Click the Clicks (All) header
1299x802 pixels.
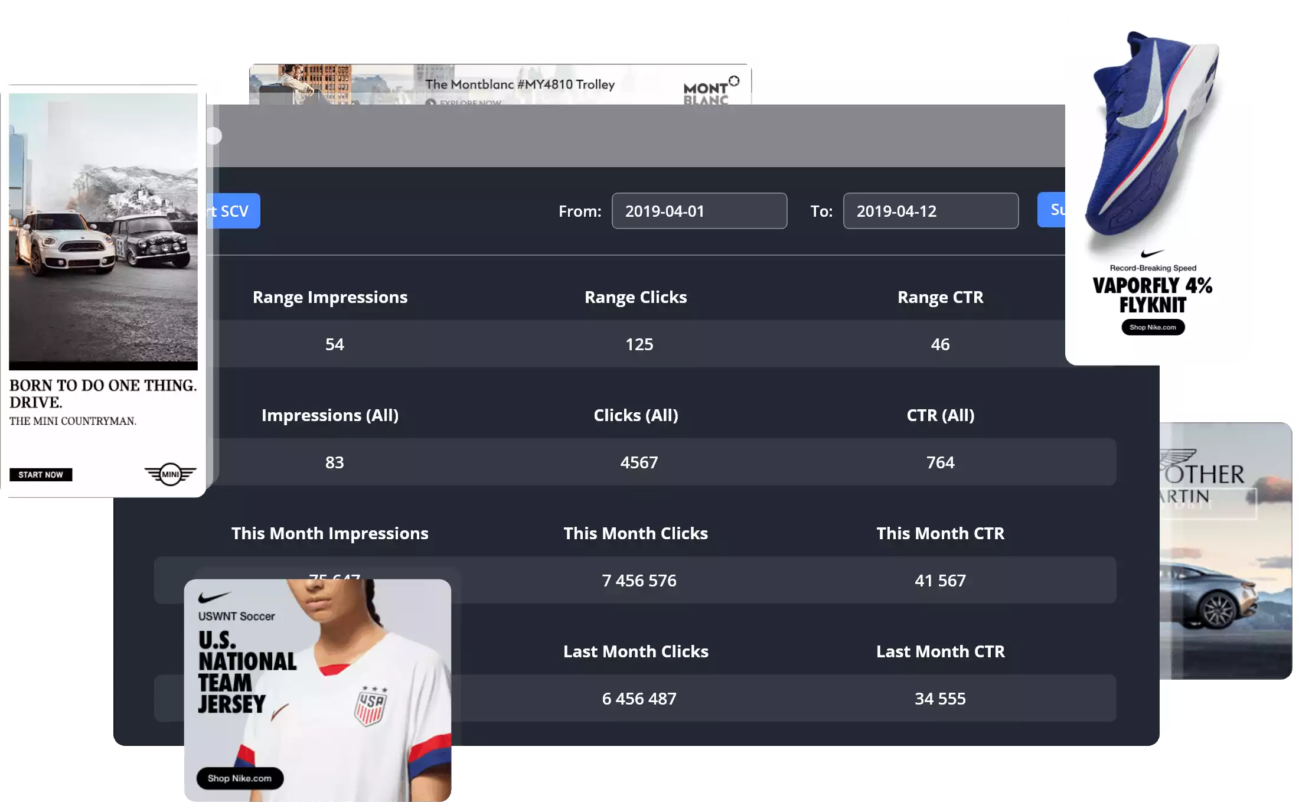[636, 415]
